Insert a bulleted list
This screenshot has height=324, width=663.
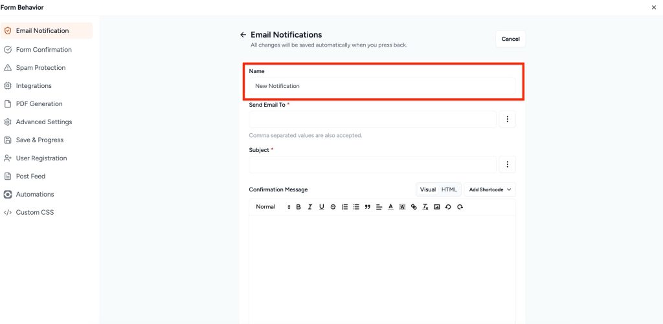pos(356,207)
